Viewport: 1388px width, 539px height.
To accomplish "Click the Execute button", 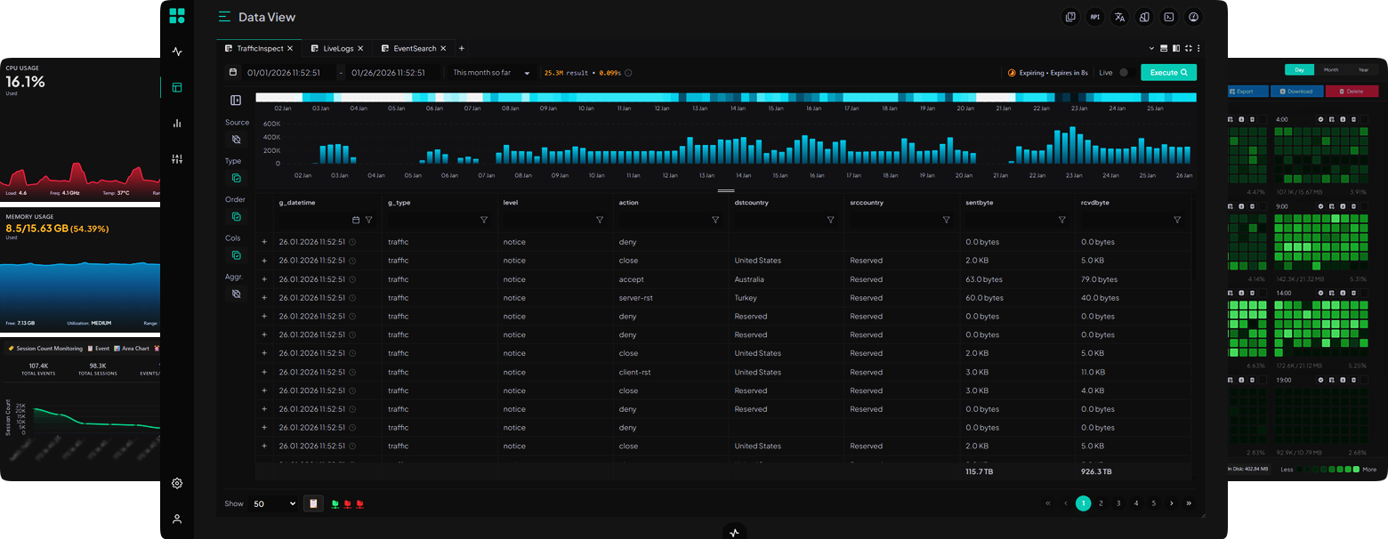I will [x=1168, y=72].
